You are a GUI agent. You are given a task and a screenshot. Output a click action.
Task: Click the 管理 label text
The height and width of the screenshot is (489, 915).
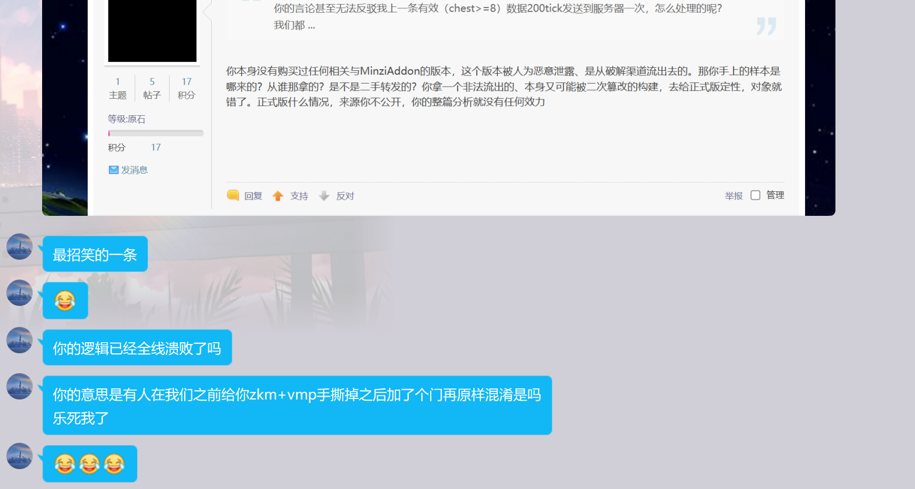point(775,195)
